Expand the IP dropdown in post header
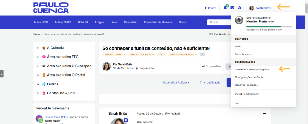Viewport: 308px width, 124px height. [x=167, y=114]
